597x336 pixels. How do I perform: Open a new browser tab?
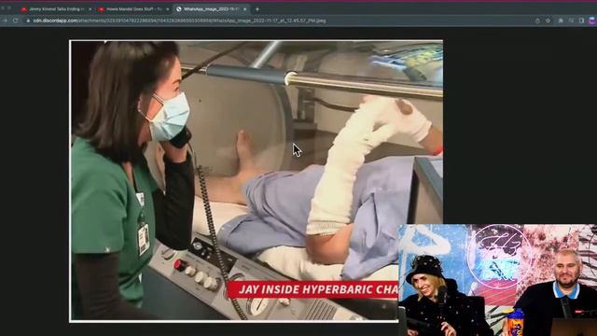[257, 8]
